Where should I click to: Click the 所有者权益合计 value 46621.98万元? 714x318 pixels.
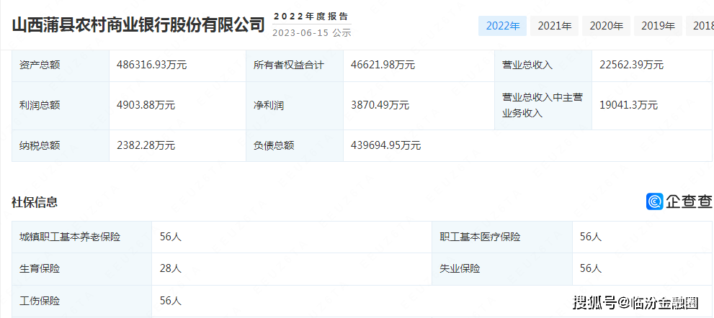pos(383,65)
